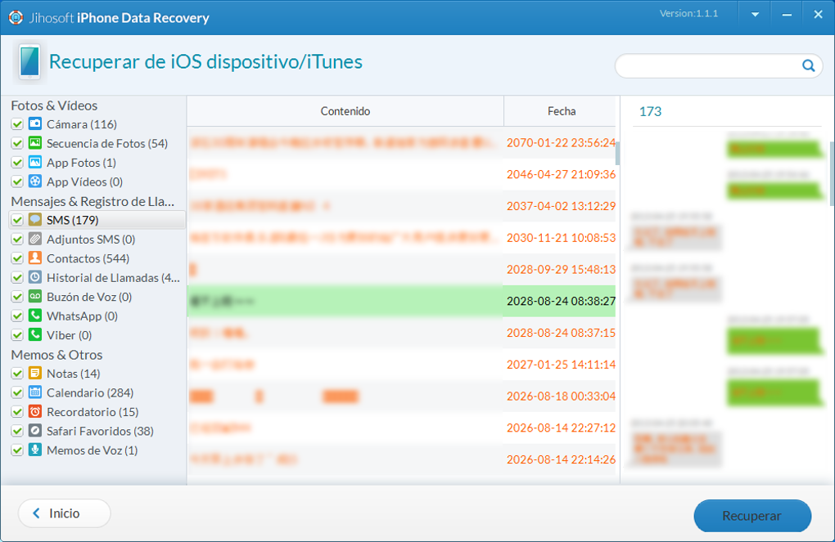
Task: Open Buzón de Voz (0) category
Action: [x=89, y=297]
